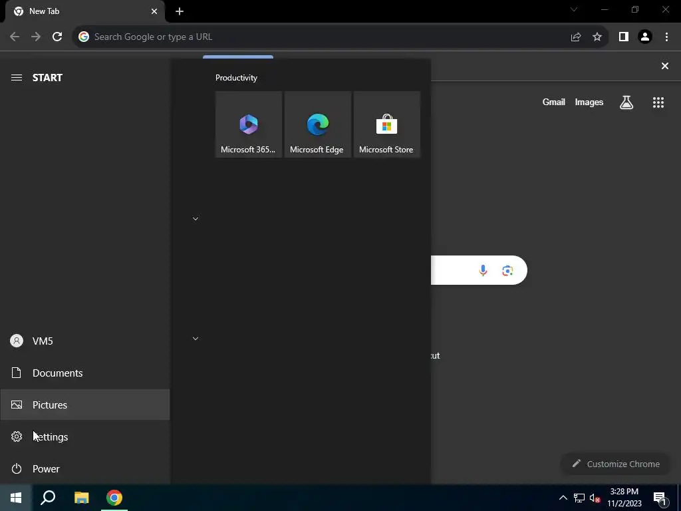Show hidden system tray icons

pyautogui.click(x=563, y=498)
